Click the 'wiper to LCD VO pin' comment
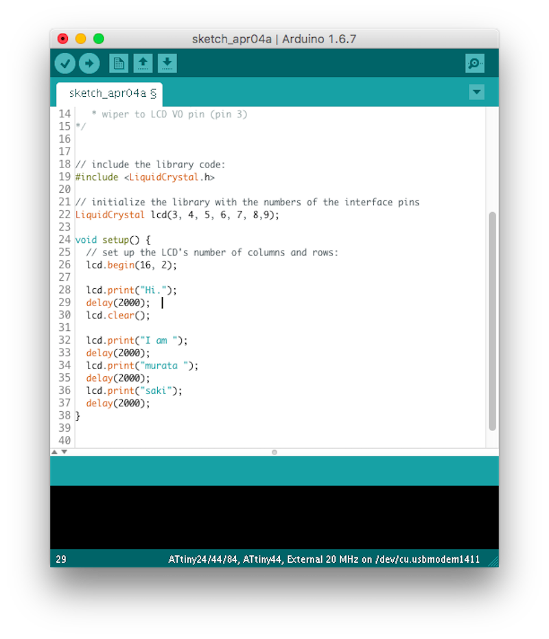Image resolution: width=549 pixels, height=639 pixels. (169, 114)
